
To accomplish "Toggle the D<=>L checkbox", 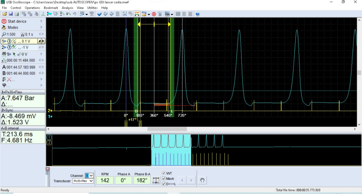I will coord(164,184).
